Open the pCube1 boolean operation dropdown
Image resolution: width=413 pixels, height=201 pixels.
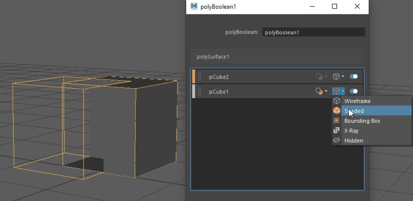(321, 91)
